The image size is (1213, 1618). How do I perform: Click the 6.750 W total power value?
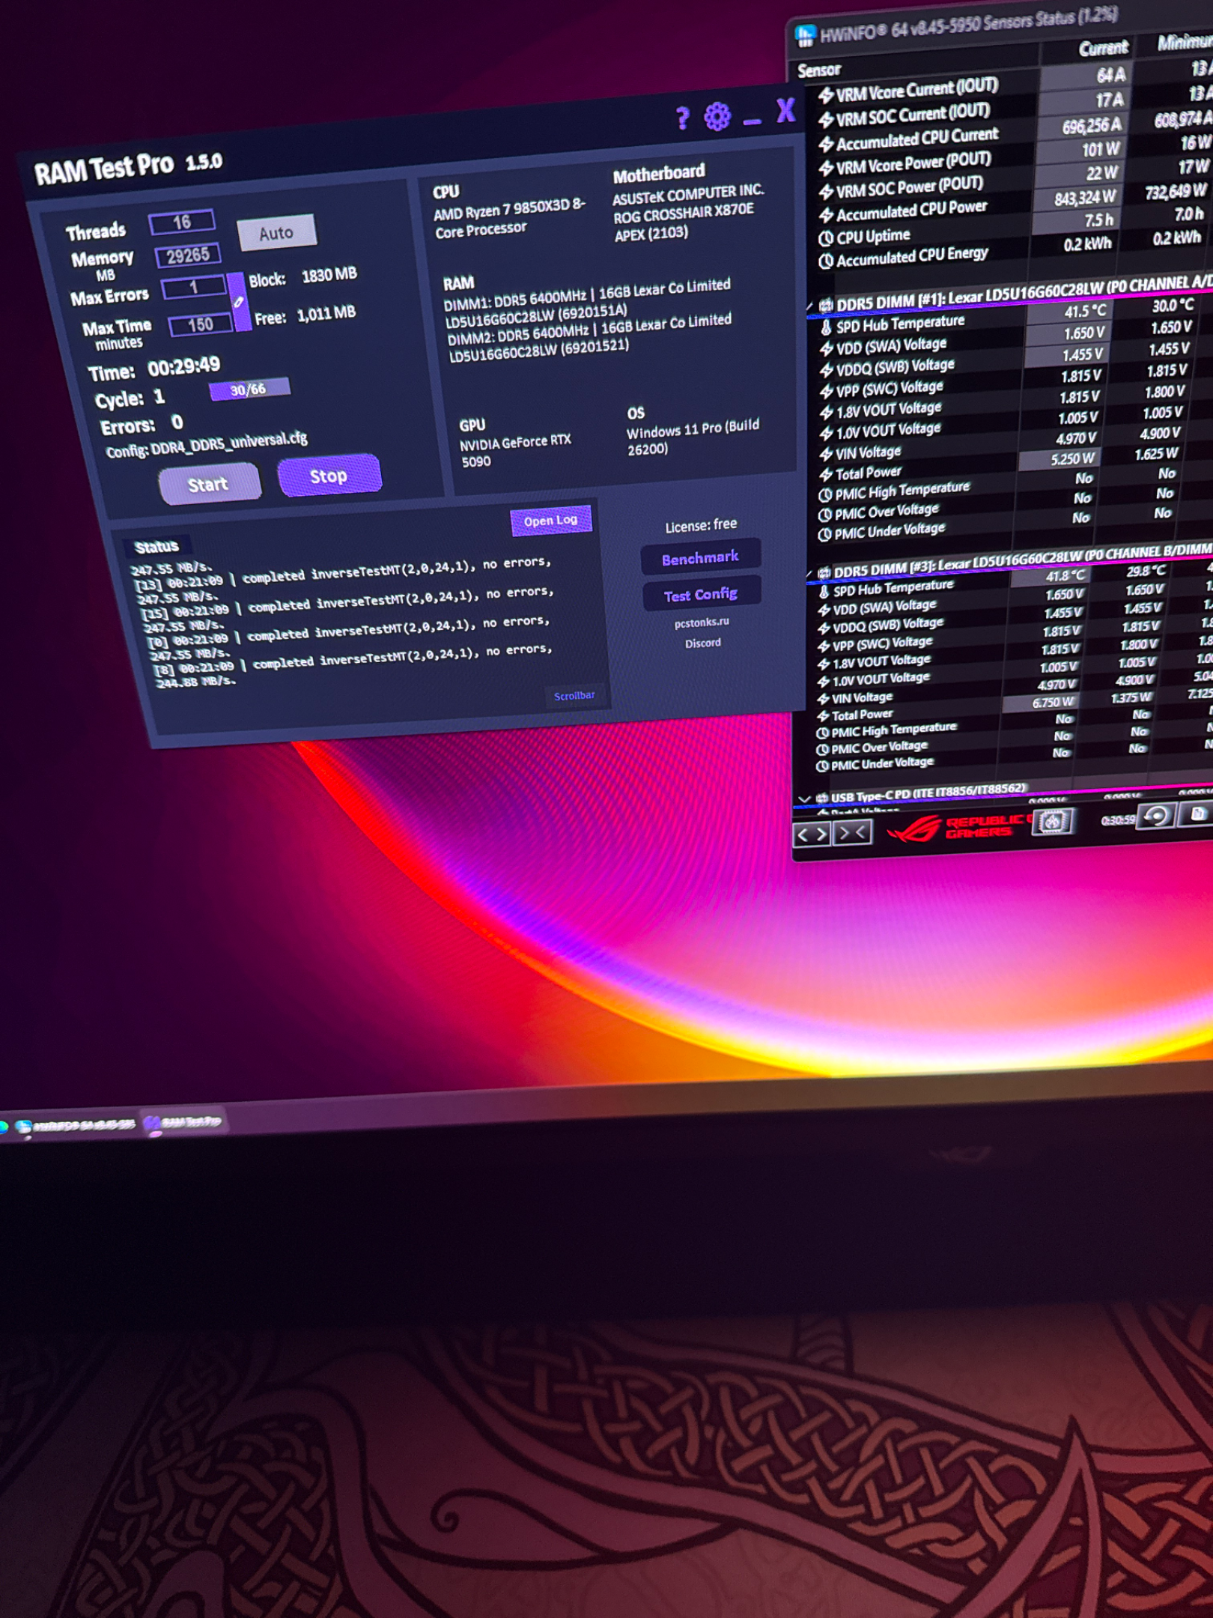[x=1052, y=703]
